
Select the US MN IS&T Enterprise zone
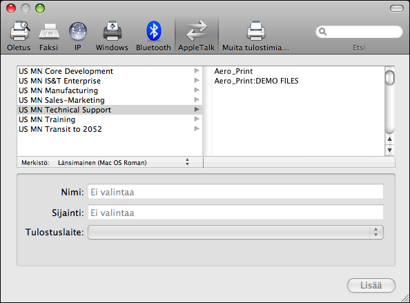tap(110, 81)
